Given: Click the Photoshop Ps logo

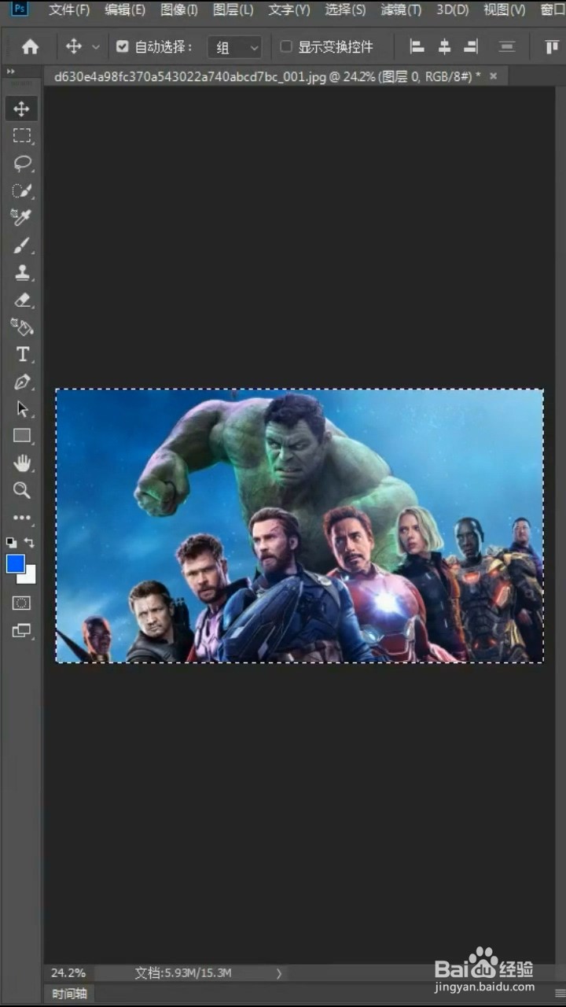Looking at the screenshot, I should pyautogui.click(x=20, y=10).
